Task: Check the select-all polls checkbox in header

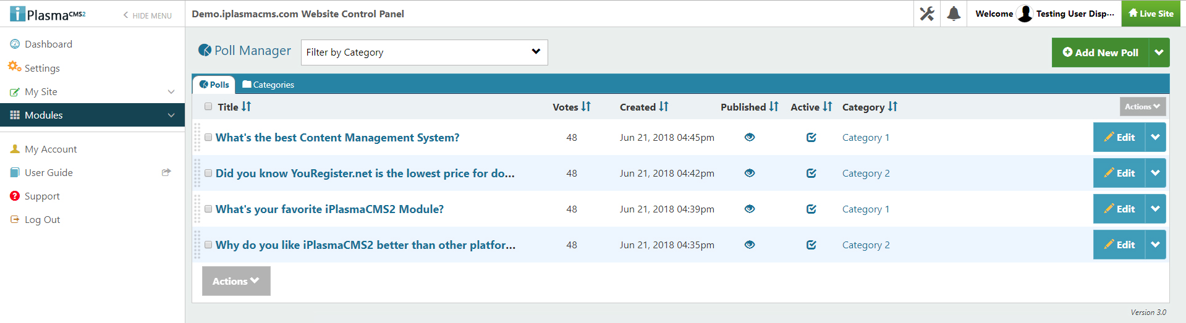Action: [208, 106]
